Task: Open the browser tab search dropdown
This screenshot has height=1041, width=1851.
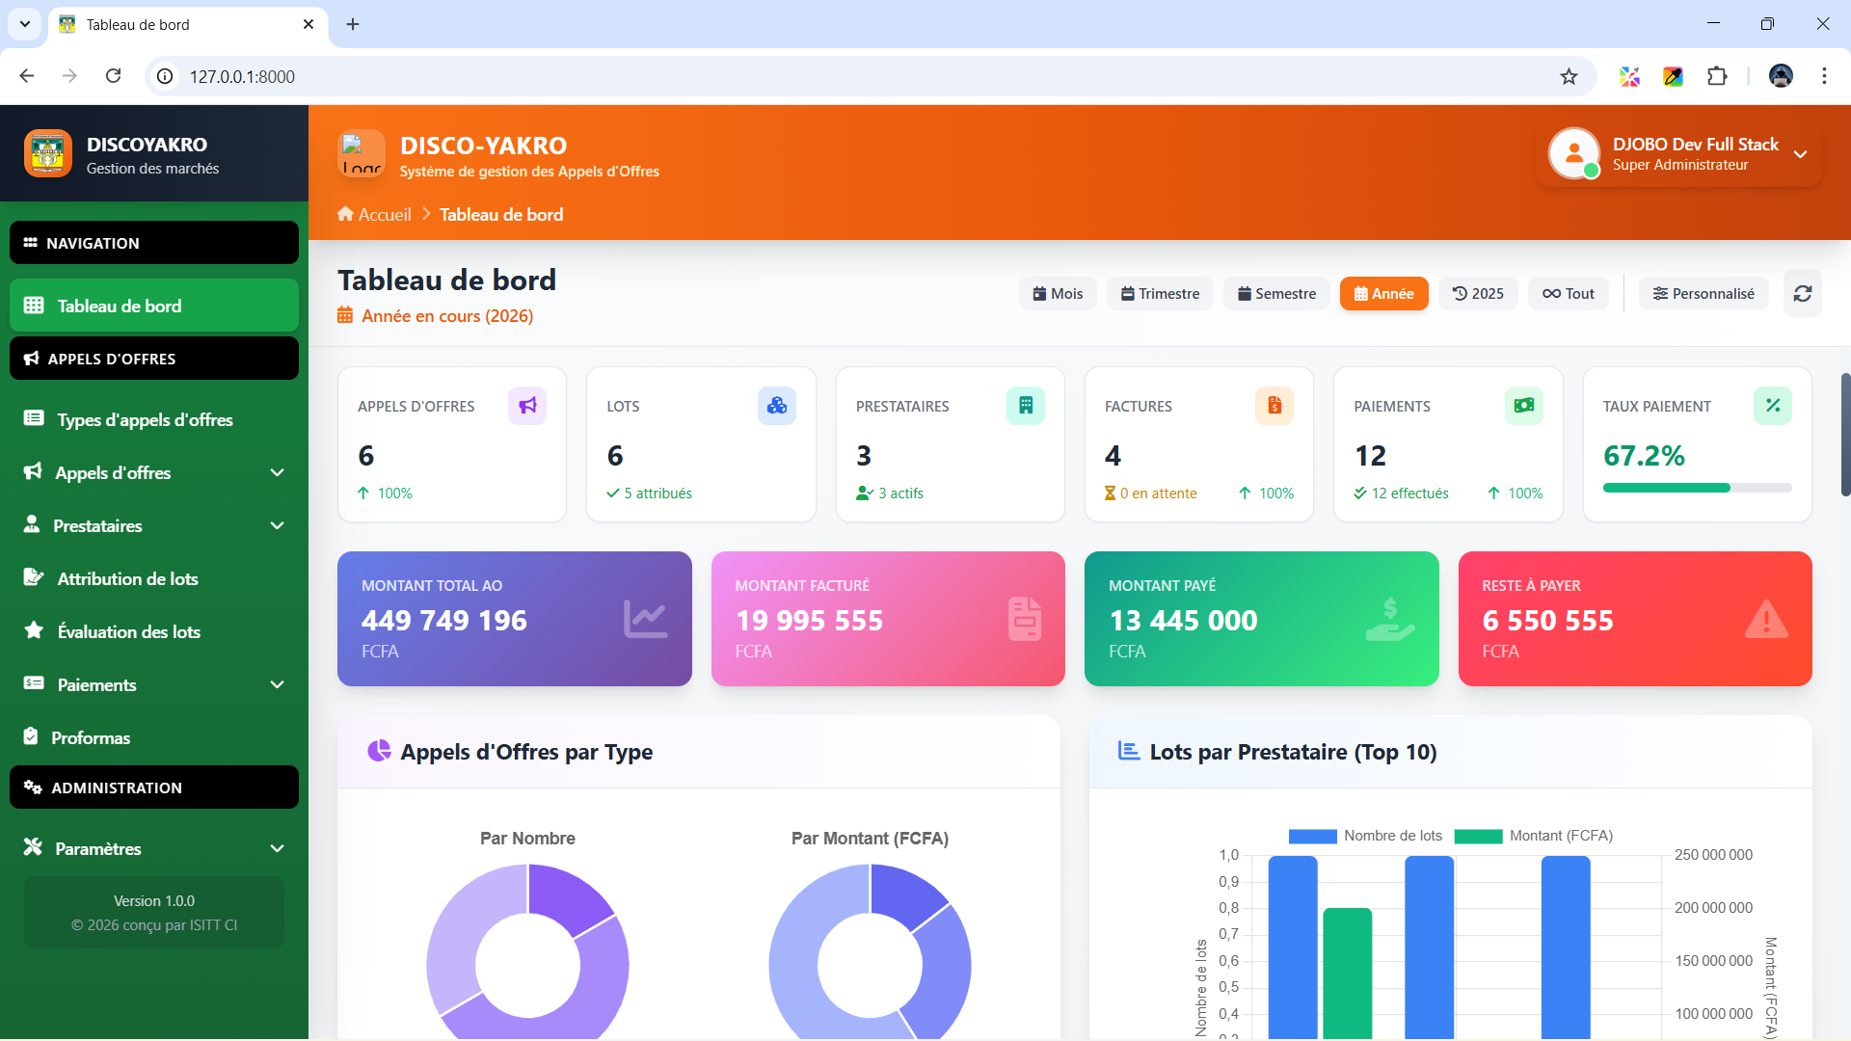Action: (25, 24)
